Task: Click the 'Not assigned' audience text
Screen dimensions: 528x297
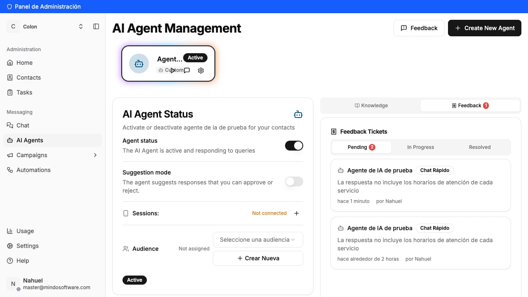Action: point(194,249)
